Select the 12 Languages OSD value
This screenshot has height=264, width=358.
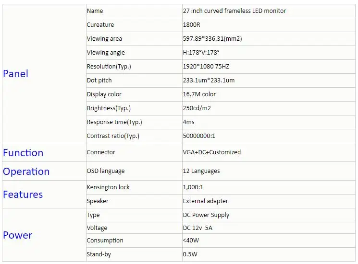coord(201,171)
